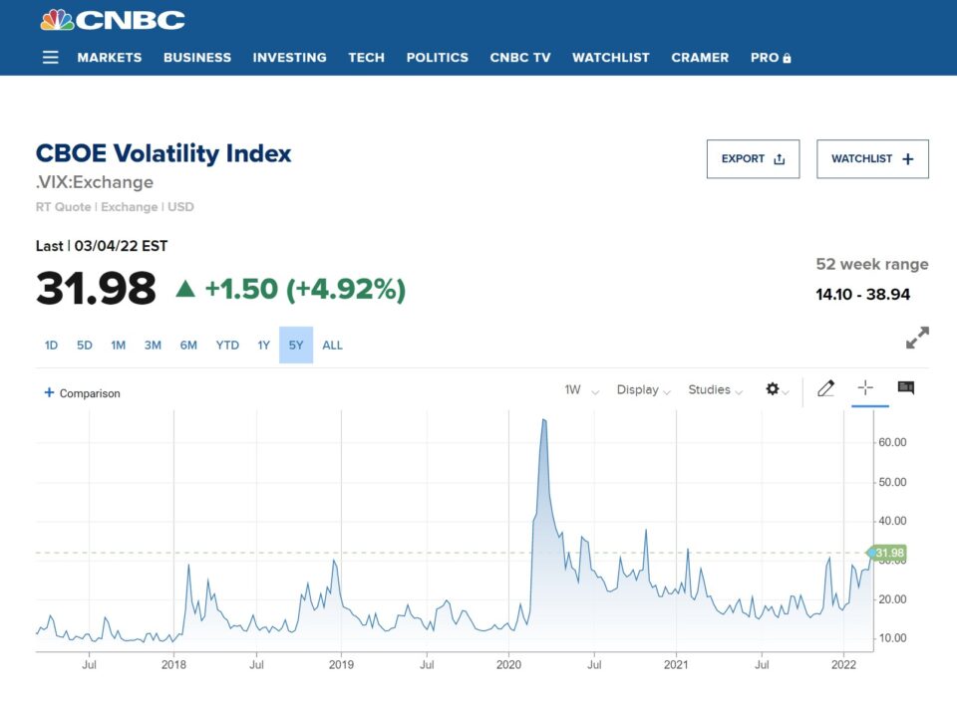Click the green 31.98 price marker
957x702 pixels.
[x=887, y=553]
